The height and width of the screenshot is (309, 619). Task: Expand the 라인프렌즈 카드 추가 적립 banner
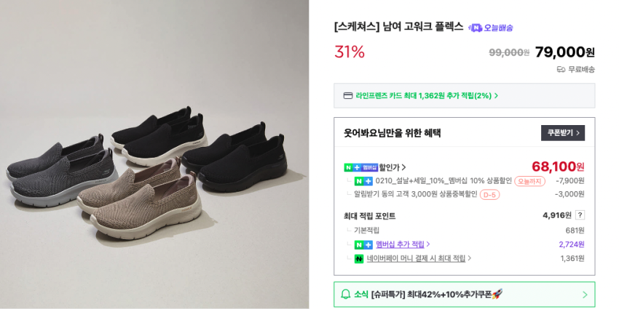click(496, 95)
